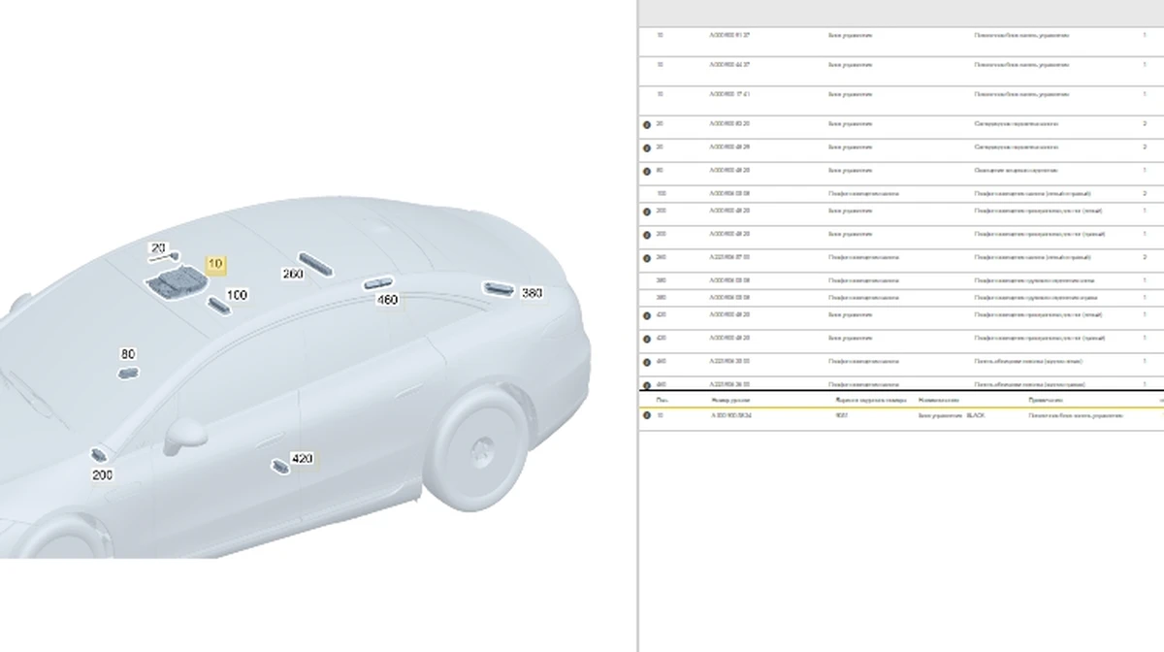This screenshot has height=652, width=1164.
Task: Click info icon in position 80 row
Action: tap(647, 171)
